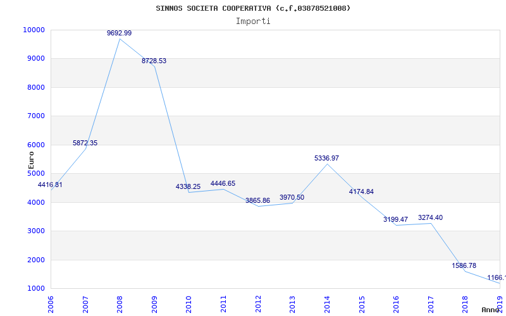This screenshot has width=506, height=316.
Task: Click the 4416.81 data label
Action: tap(50, 185)
